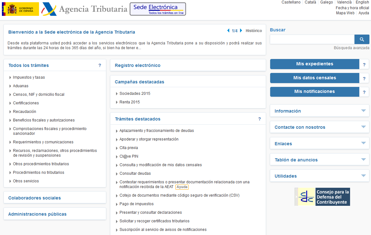This screenshot has height=235, width=371.
Task: Expand Impuestos y tasas category
Action: tap(29, 77)
